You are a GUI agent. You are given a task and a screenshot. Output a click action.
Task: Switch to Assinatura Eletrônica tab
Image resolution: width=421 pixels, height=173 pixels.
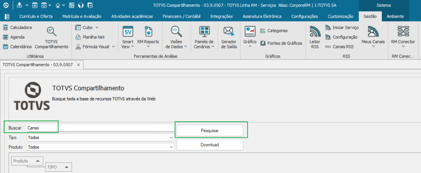pos(262,16)
